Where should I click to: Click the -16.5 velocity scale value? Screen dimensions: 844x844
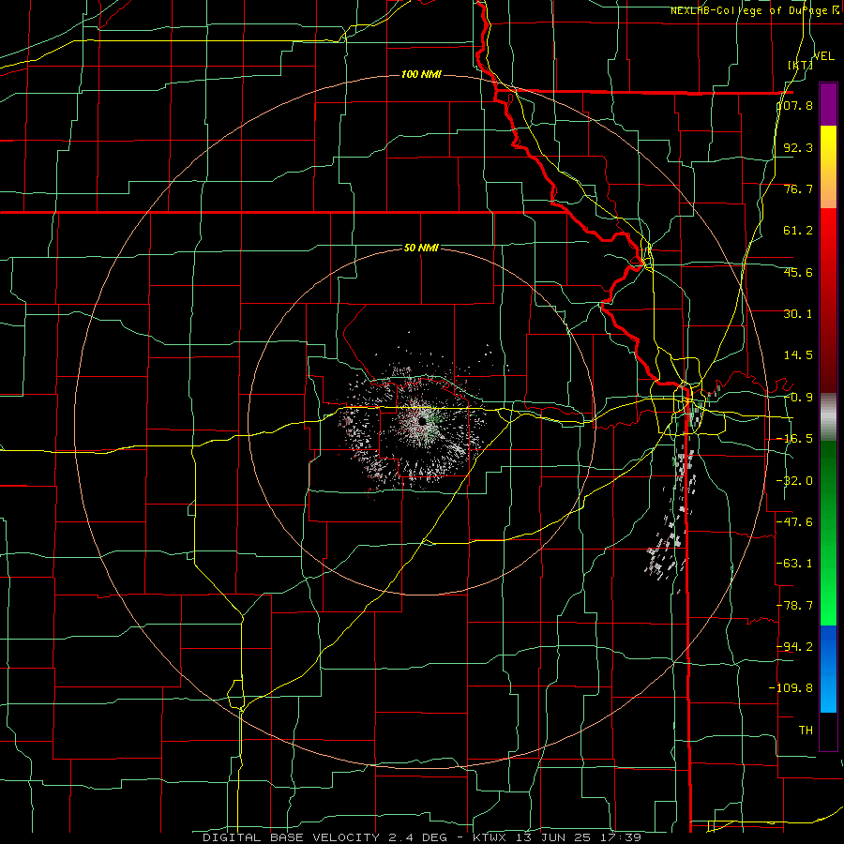[x=795, y=438]
